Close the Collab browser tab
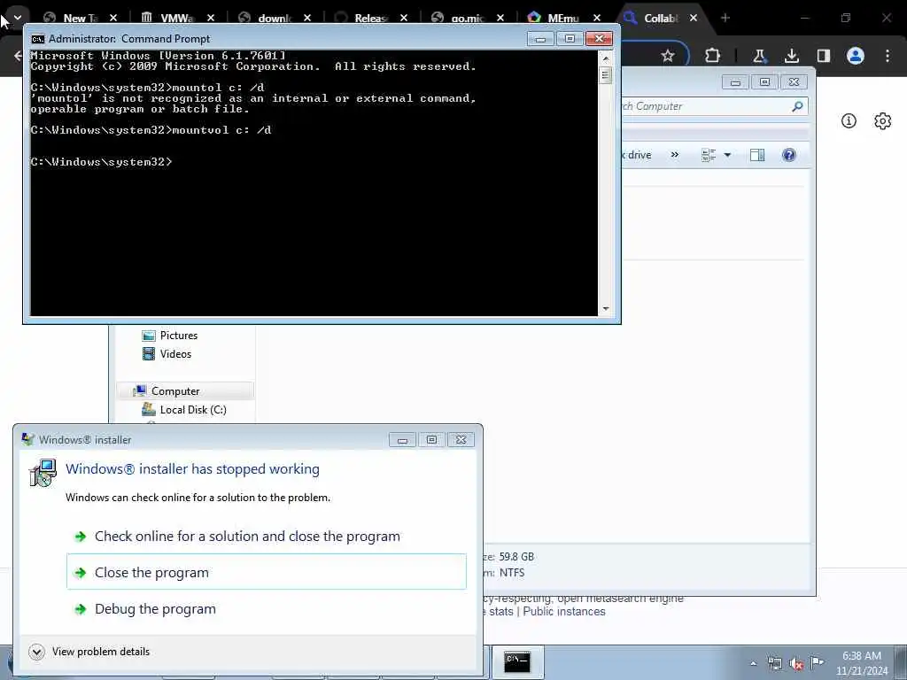Image resolution: width=907 pixels, height=680 pixels. [x=694, y=18]
